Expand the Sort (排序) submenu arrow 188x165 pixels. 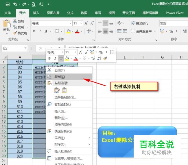click(89, 144)
